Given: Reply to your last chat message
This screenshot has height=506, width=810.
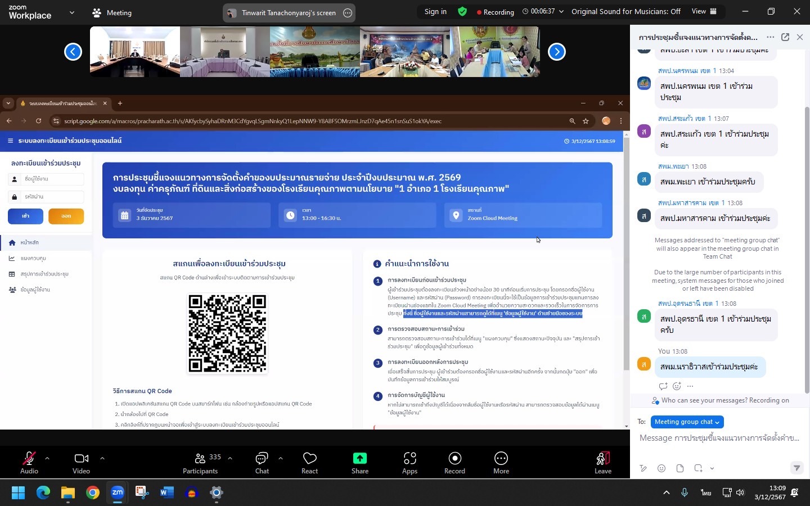Looking at the screenshot, I should (663, 386).
